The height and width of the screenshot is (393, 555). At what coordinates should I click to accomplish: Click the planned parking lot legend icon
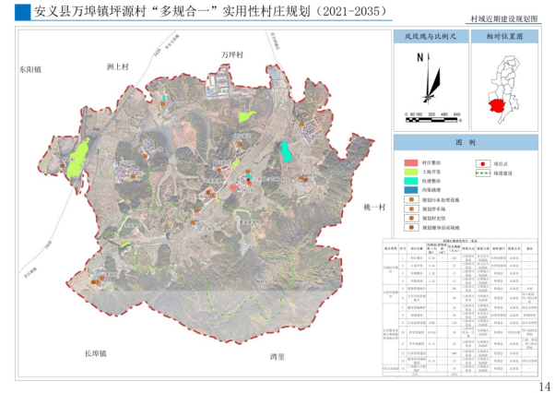[411, 209]
